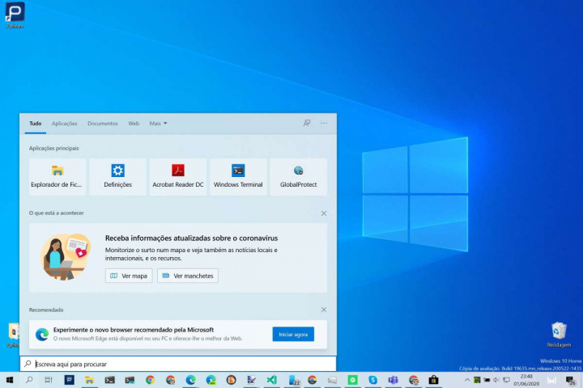Select the Web search tab
Image resolution: width=583 pixels, height=388 pixels.
[x=134, y=124]
